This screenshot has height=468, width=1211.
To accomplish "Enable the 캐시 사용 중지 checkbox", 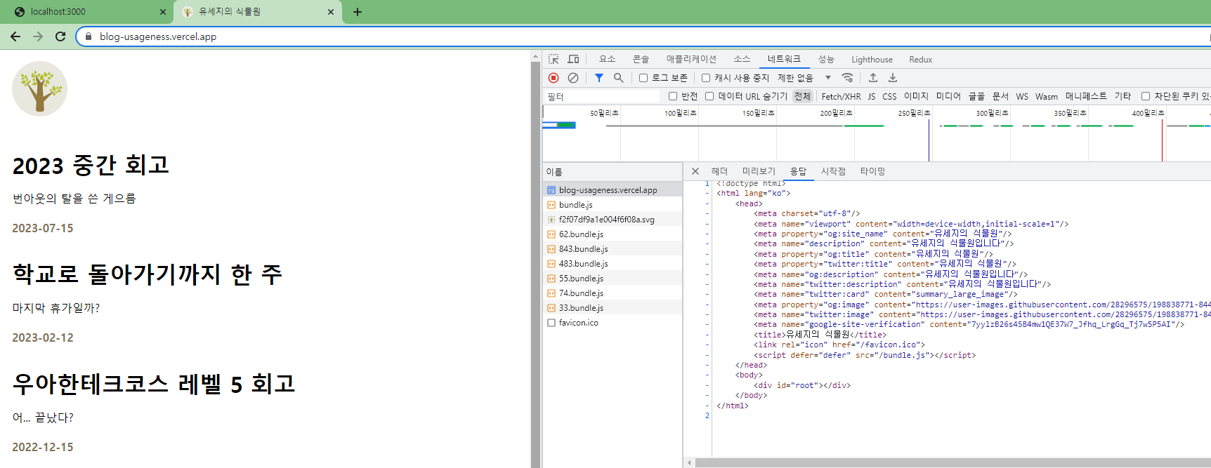I will click(x=706, y=78).
